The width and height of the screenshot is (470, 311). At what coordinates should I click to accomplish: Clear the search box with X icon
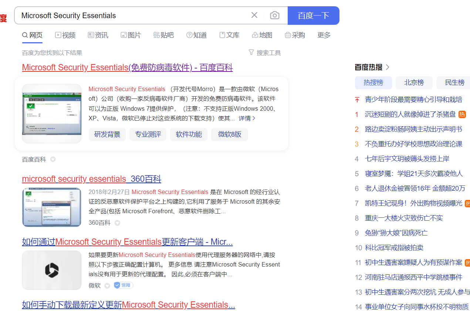[254, 15]
